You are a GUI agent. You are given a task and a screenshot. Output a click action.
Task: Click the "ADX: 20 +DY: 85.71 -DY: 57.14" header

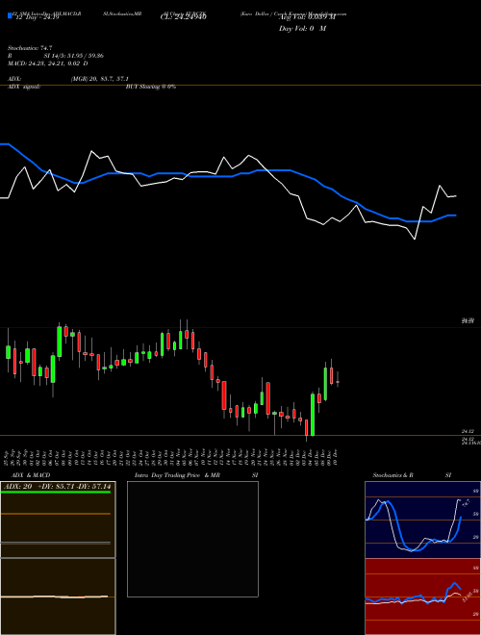pos(58,486)
